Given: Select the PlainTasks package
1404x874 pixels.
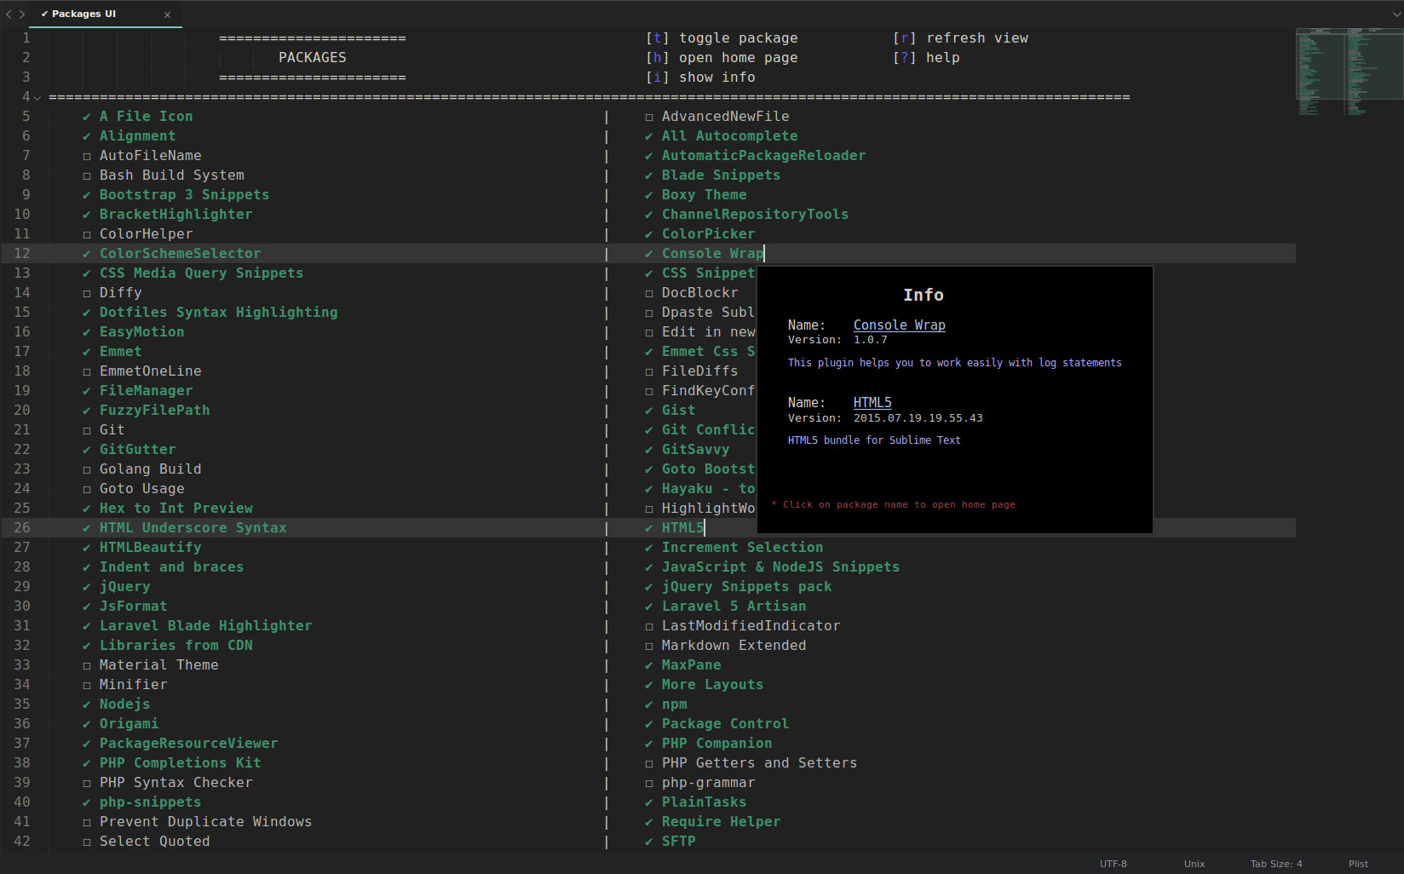Looking at the screenshot, I should tap(704, 802).
